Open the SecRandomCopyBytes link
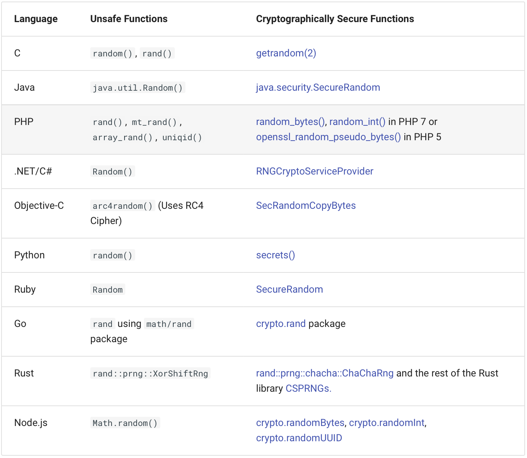527x458 pixels. click(x=306, y=206)
